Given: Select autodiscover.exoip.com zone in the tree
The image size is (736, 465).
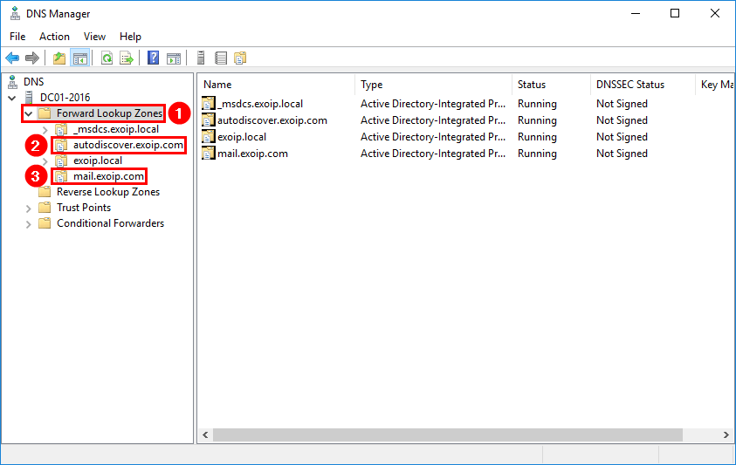Looking at the screenshot, I should click(x=128, y=145).
